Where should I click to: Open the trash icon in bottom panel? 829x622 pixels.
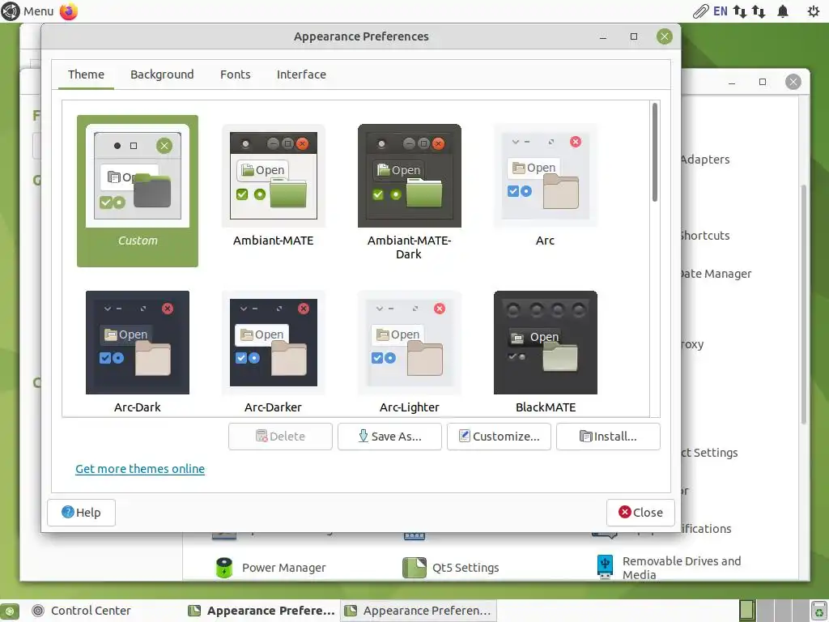(x=819, y=611)
